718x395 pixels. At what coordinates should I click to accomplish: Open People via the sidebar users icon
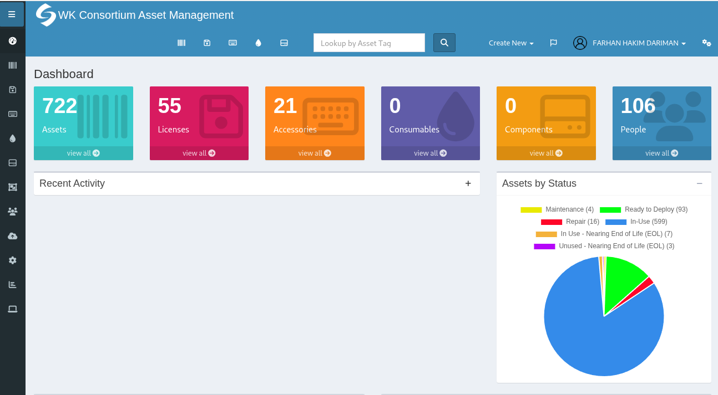(12, 211)
